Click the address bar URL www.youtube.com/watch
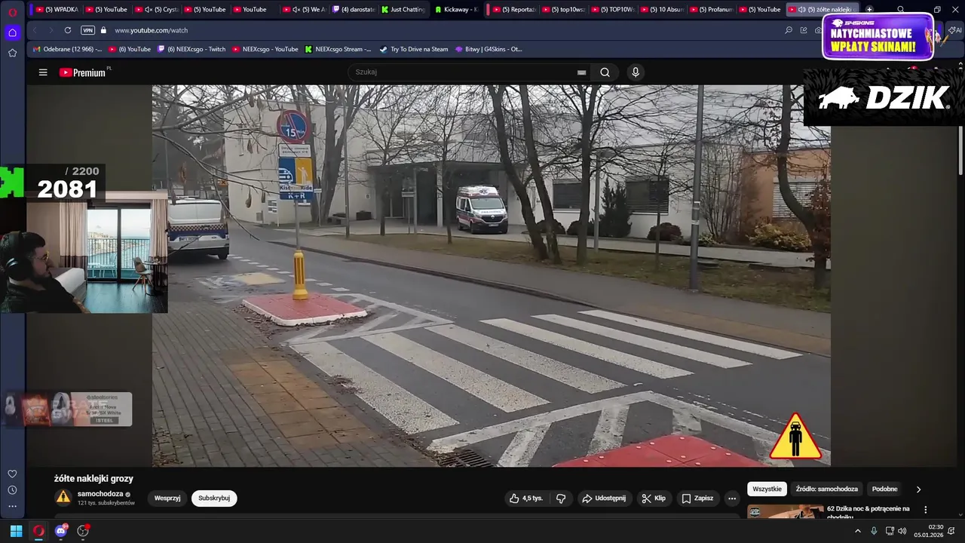965x543 pixels. [152, 30]
